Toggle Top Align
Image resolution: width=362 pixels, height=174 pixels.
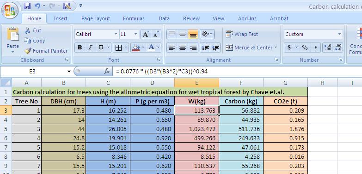[x=172, y=34]
